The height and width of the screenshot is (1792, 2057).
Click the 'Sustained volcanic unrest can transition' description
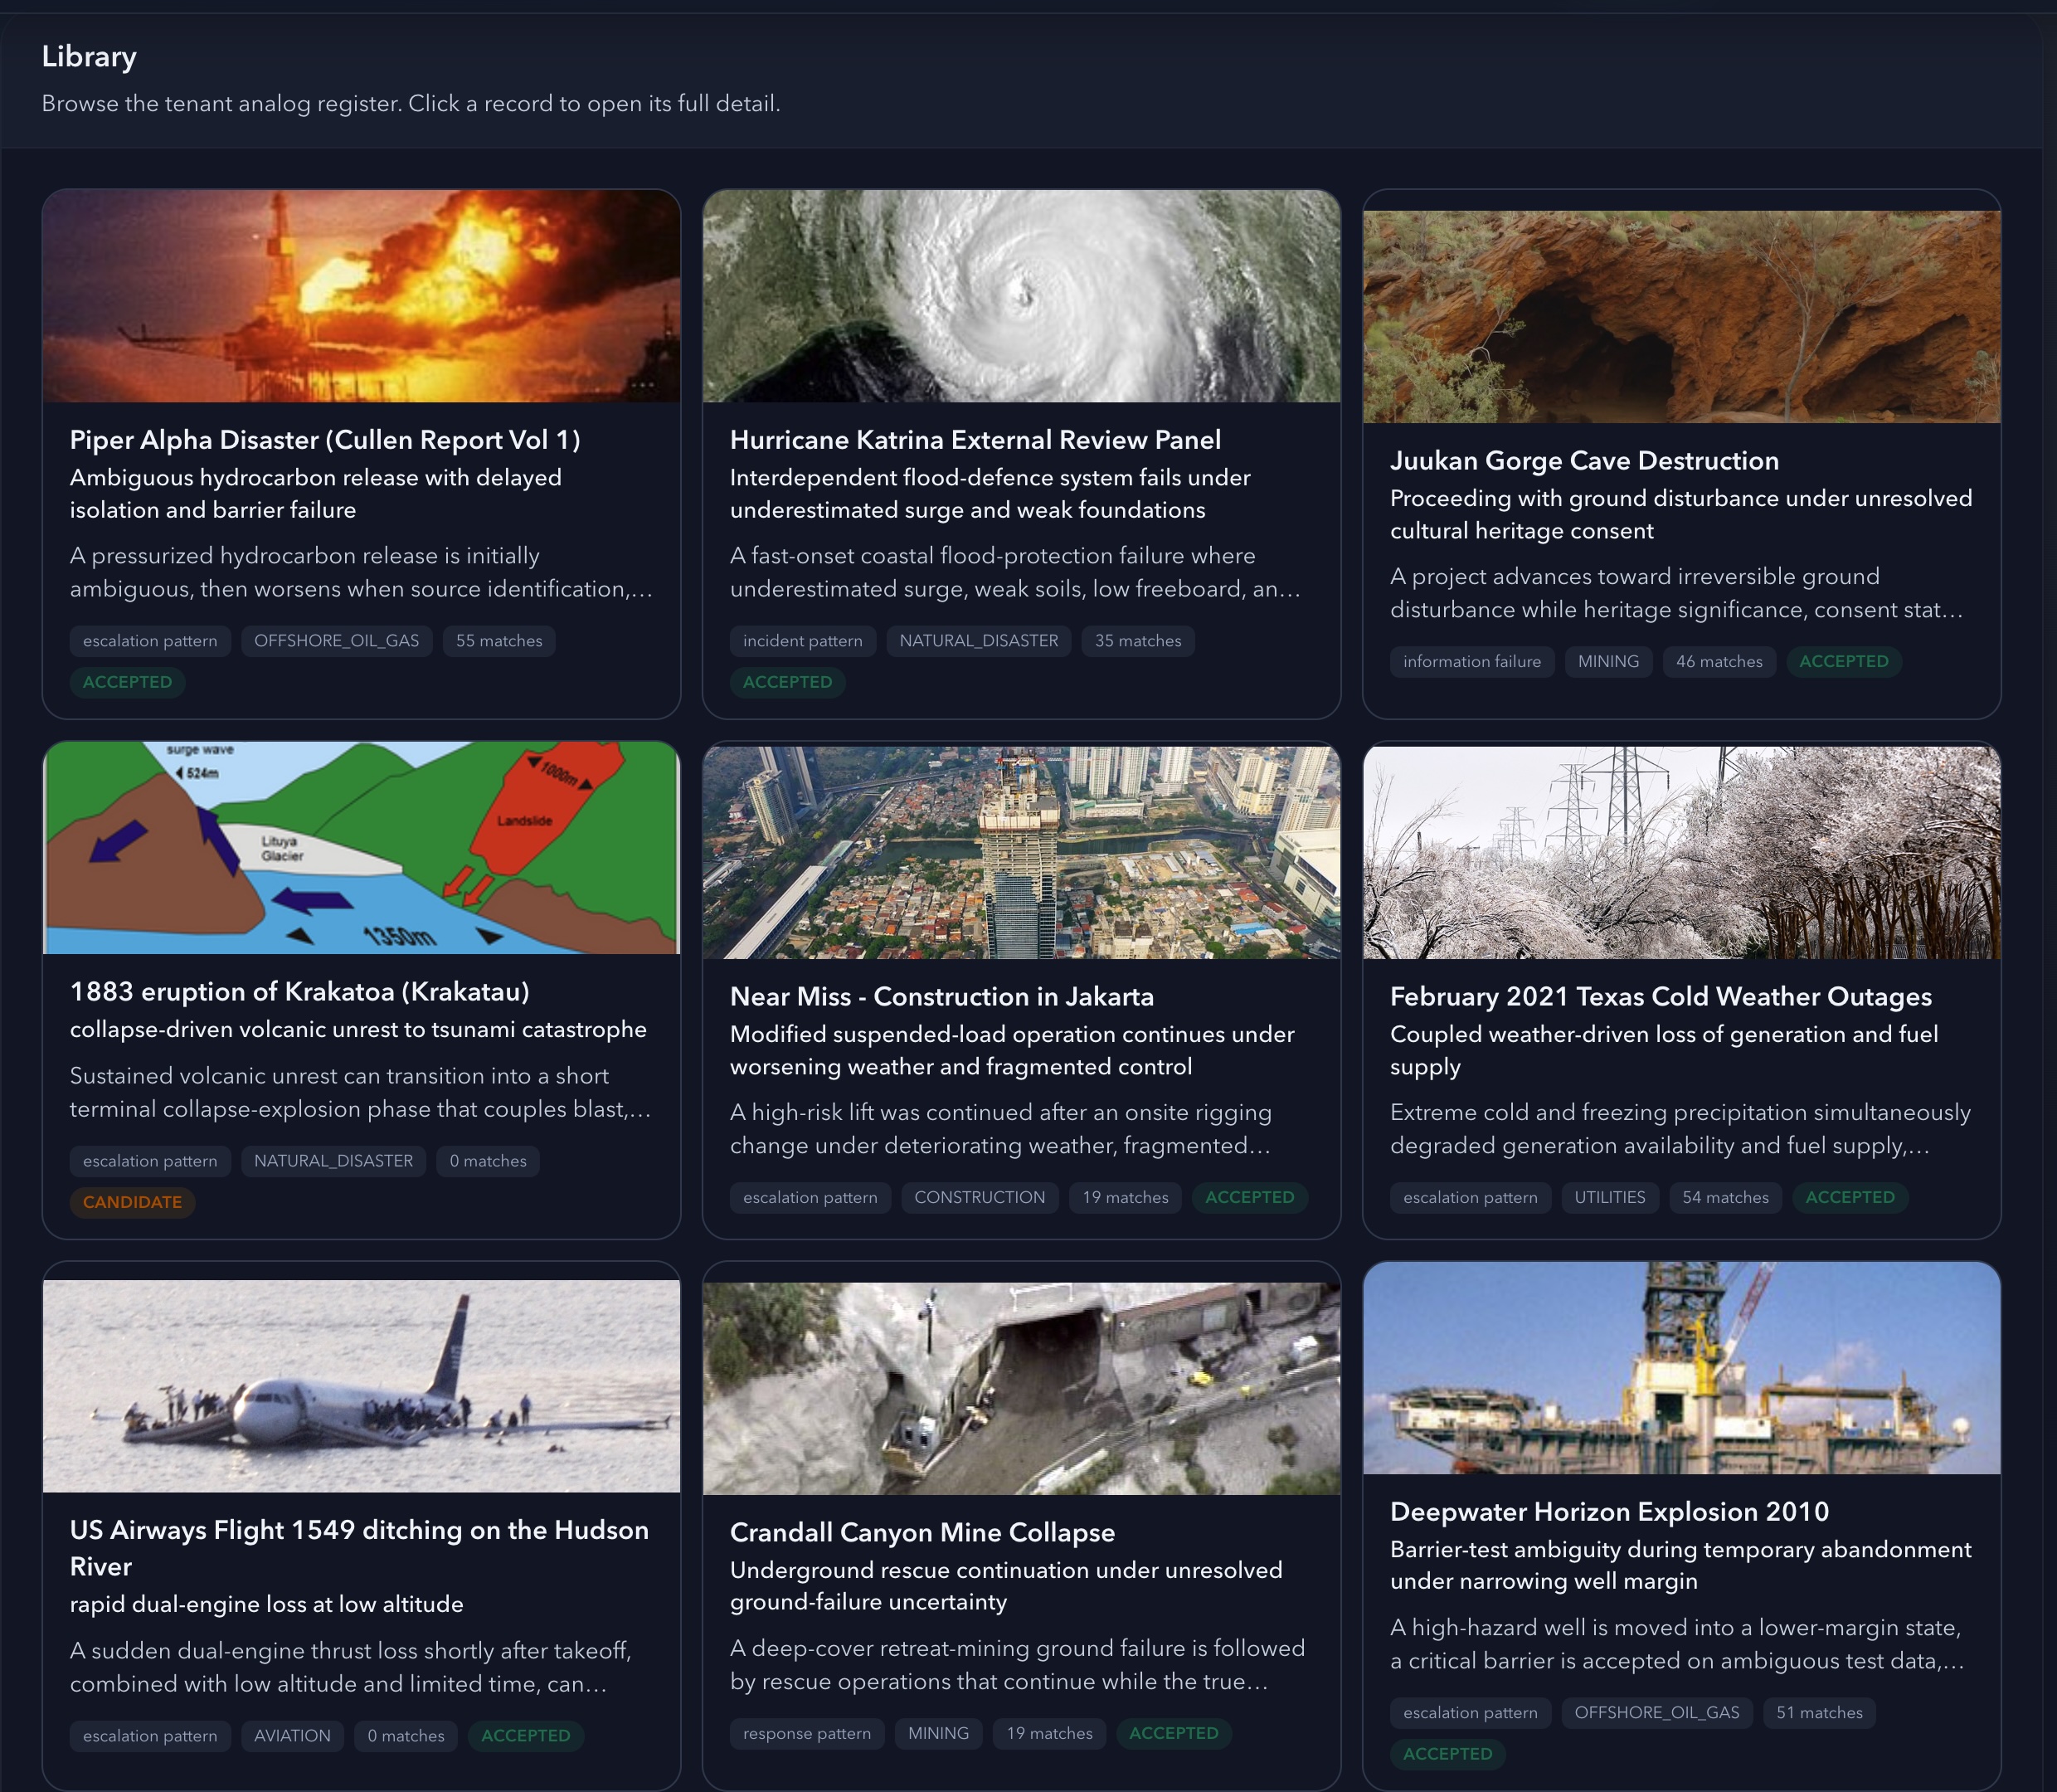[x=360, y=1093]
